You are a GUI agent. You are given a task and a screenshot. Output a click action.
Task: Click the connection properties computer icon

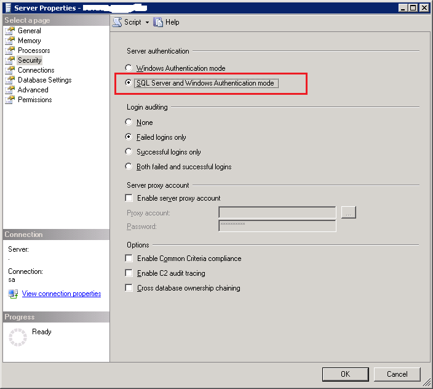[x=13, y=294]
